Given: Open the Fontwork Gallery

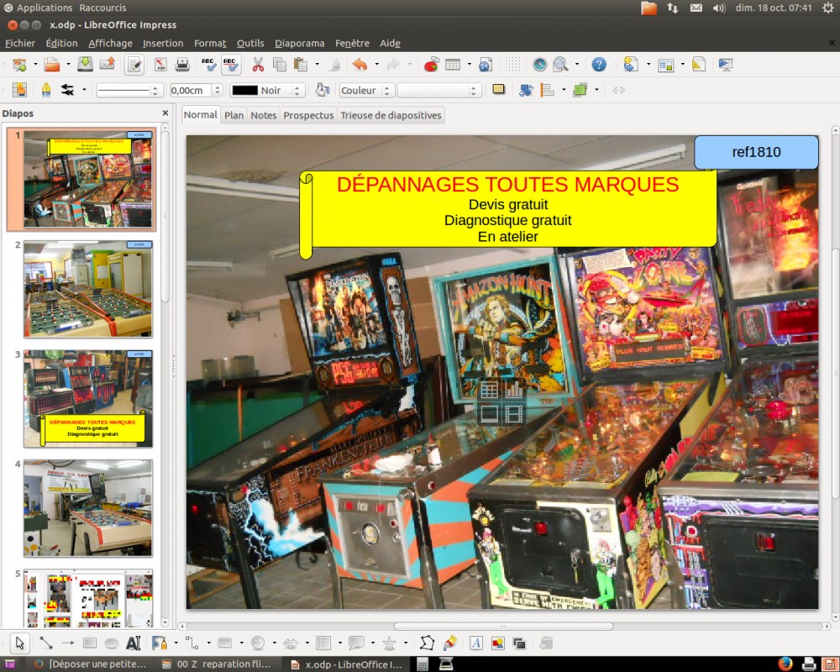Looking at the screenshot, I should point(475,643).
